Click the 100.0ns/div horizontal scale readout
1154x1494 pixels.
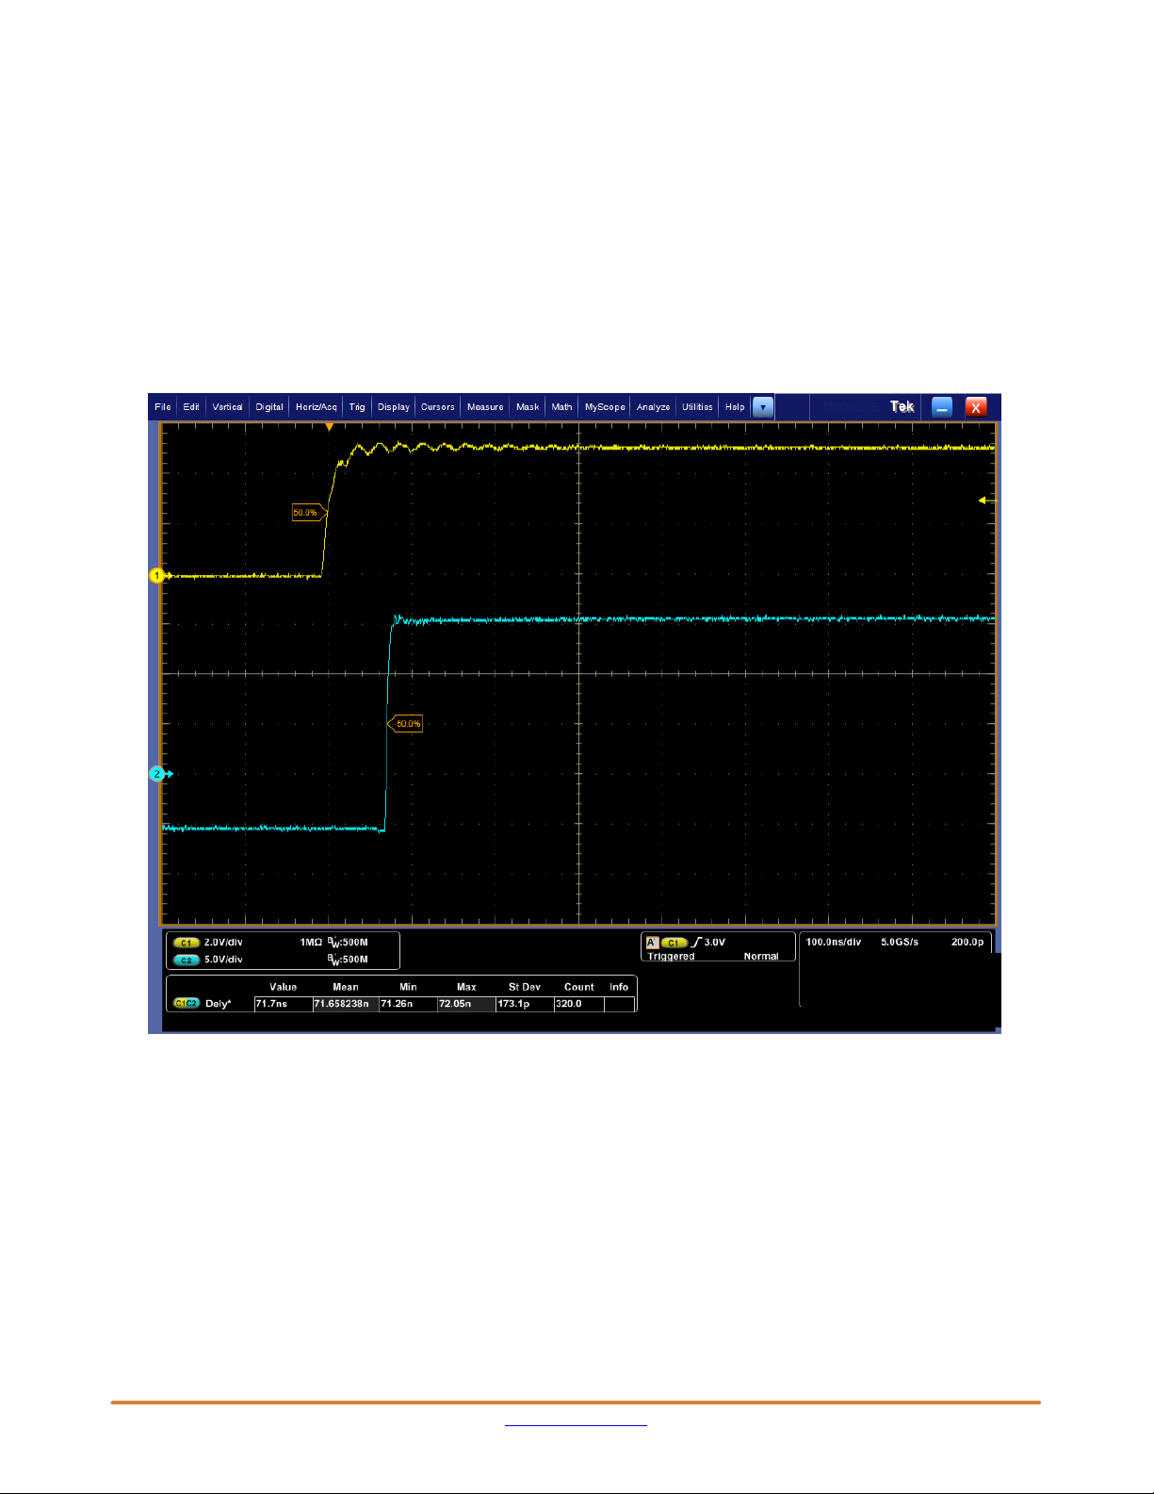(x=833, y=943)
